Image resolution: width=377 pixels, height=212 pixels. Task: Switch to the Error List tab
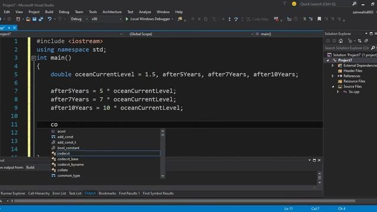pos(59,193)
